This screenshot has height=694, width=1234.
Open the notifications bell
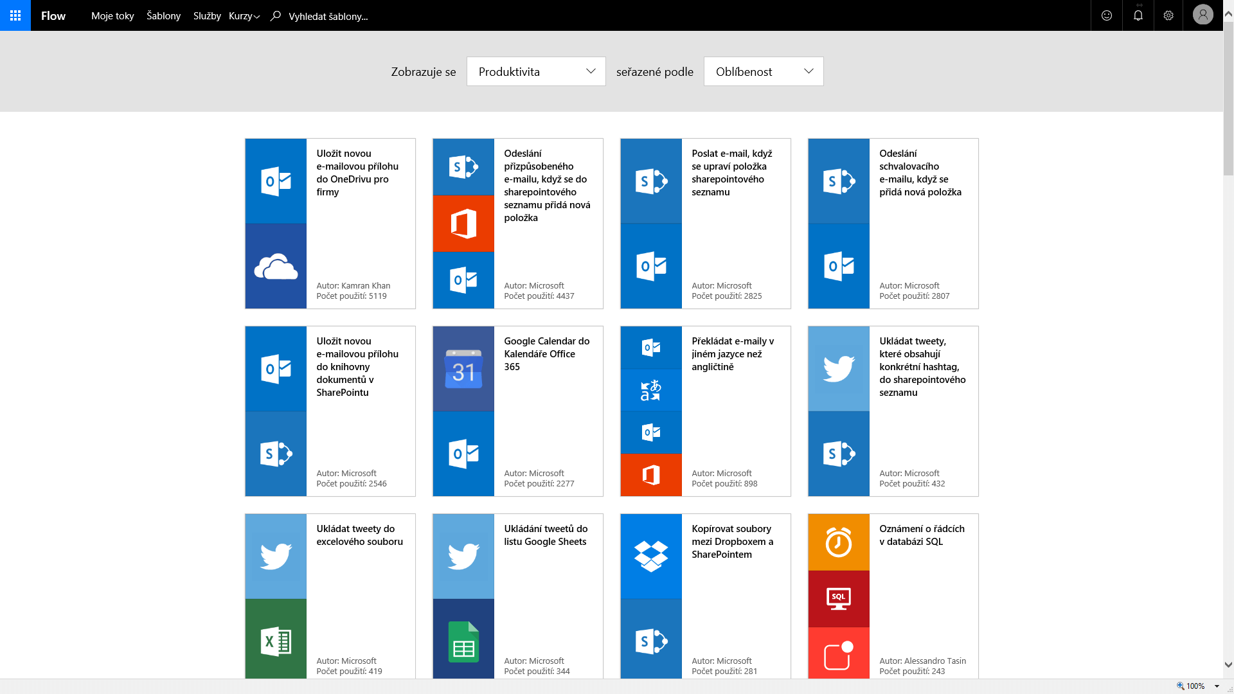[1138, 15]
